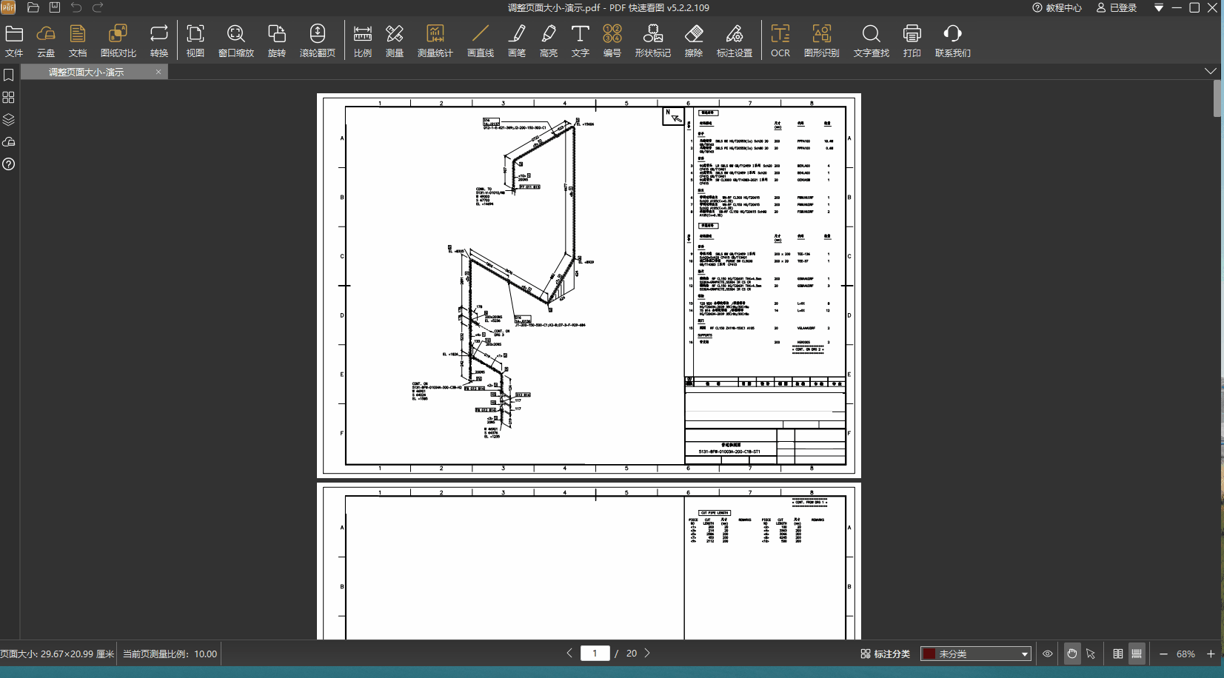This screenshot has width=1224, height=678.
Task: Expand the tab list chevron
Action: point(1211,71)
